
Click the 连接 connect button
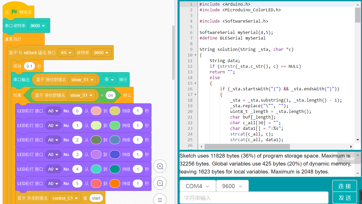point(345,186)
